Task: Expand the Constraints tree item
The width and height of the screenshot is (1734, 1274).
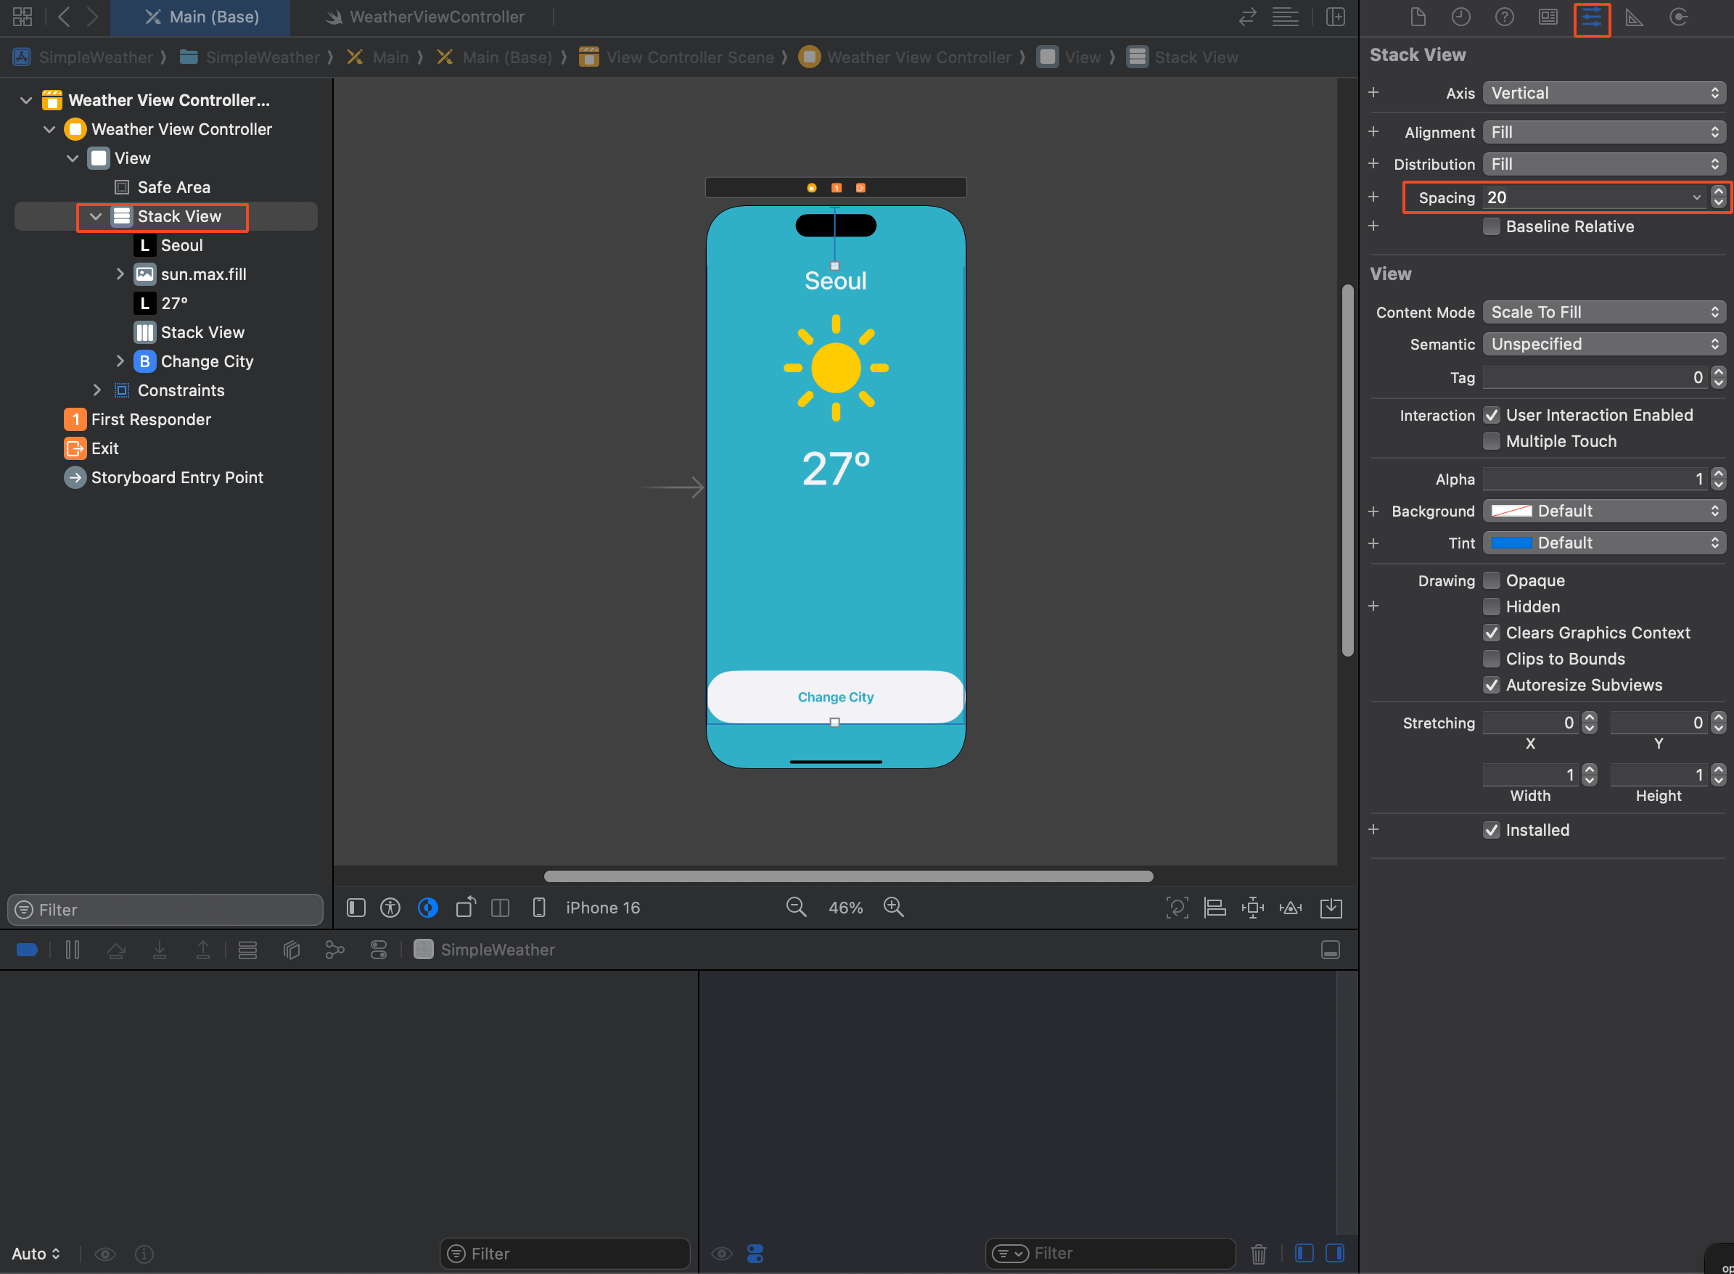Action: point(97,390)
